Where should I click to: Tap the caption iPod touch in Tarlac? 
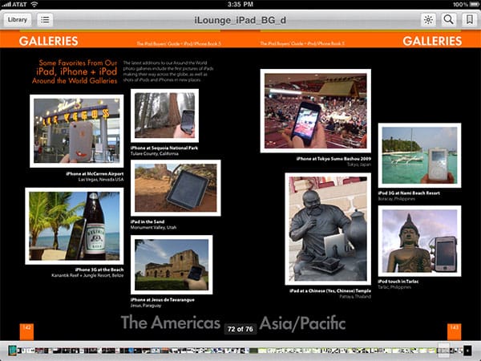pos(398,282)
